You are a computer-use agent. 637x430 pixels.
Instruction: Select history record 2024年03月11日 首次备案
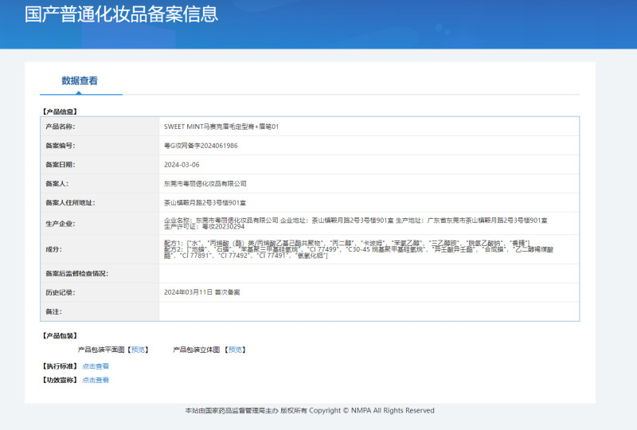pyautogui.click(x=202, y=292)
